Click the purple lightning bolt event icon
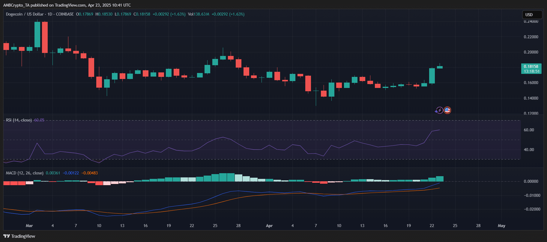 [x=439, y=110]
